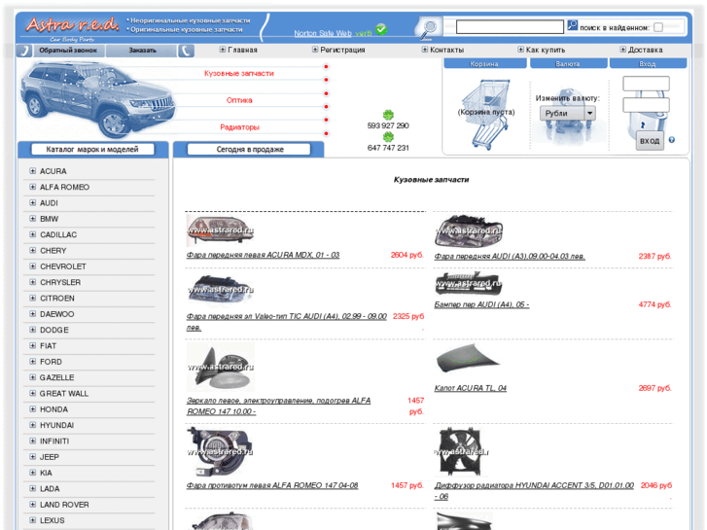
Task: Select the Сегодня в продаже tab
Action: pos(249,150)
